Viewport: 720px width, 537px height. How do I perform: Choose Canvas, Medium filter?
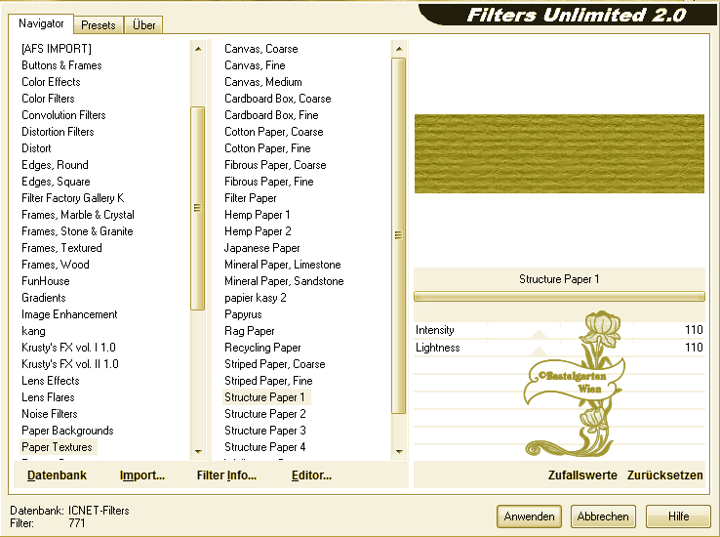point(263,82)
